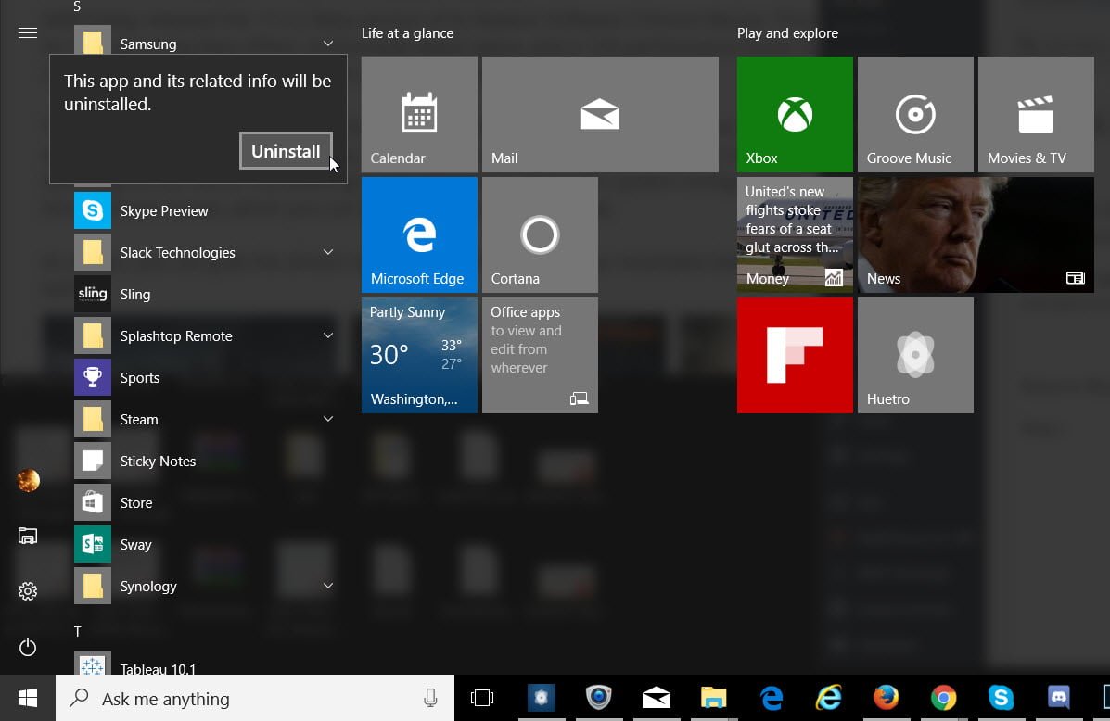
Task: Launch Firefox from the taskbar
Action: [886, 699]
